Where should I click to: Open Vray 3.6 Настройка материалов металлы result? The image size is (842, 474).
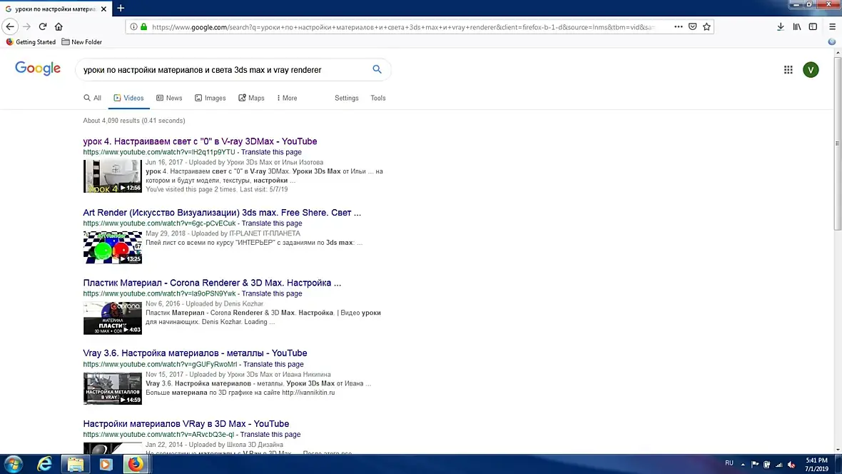tap(195, 353)
